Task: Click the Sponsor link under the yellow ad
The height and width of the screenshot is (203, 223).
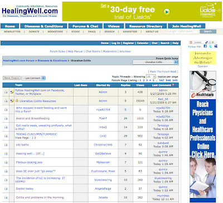Action: click(203, 66)
